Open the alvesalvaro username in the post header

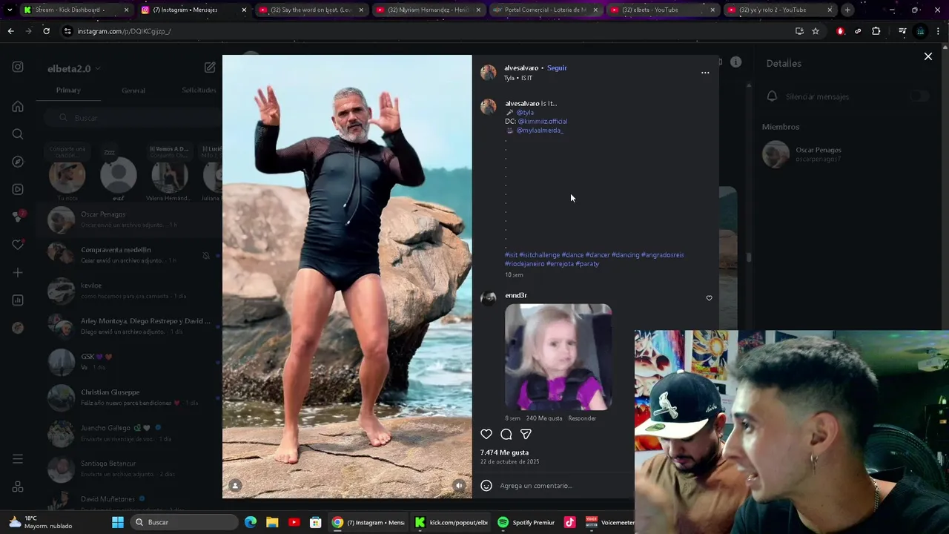[x=521, y=68]
